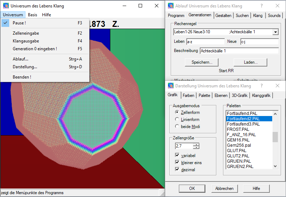
Task: Toggle the variabel checkbox
Action: (177, 155)
